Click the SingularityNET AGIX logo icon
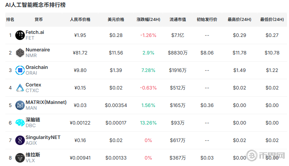 [20, 140]
